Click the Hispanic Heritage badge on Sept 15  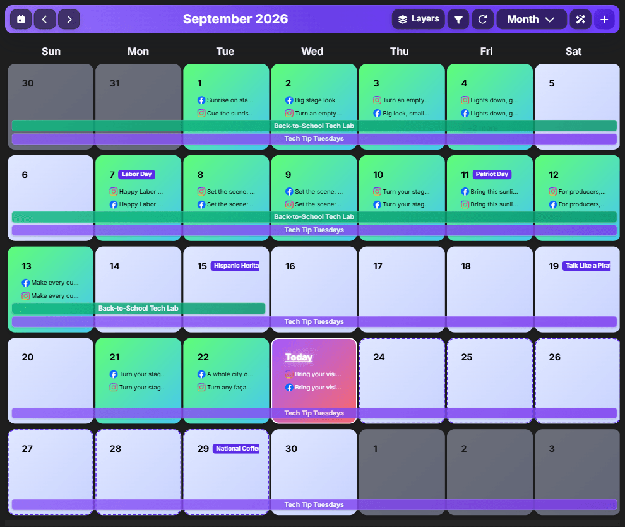tap(235, 266)
